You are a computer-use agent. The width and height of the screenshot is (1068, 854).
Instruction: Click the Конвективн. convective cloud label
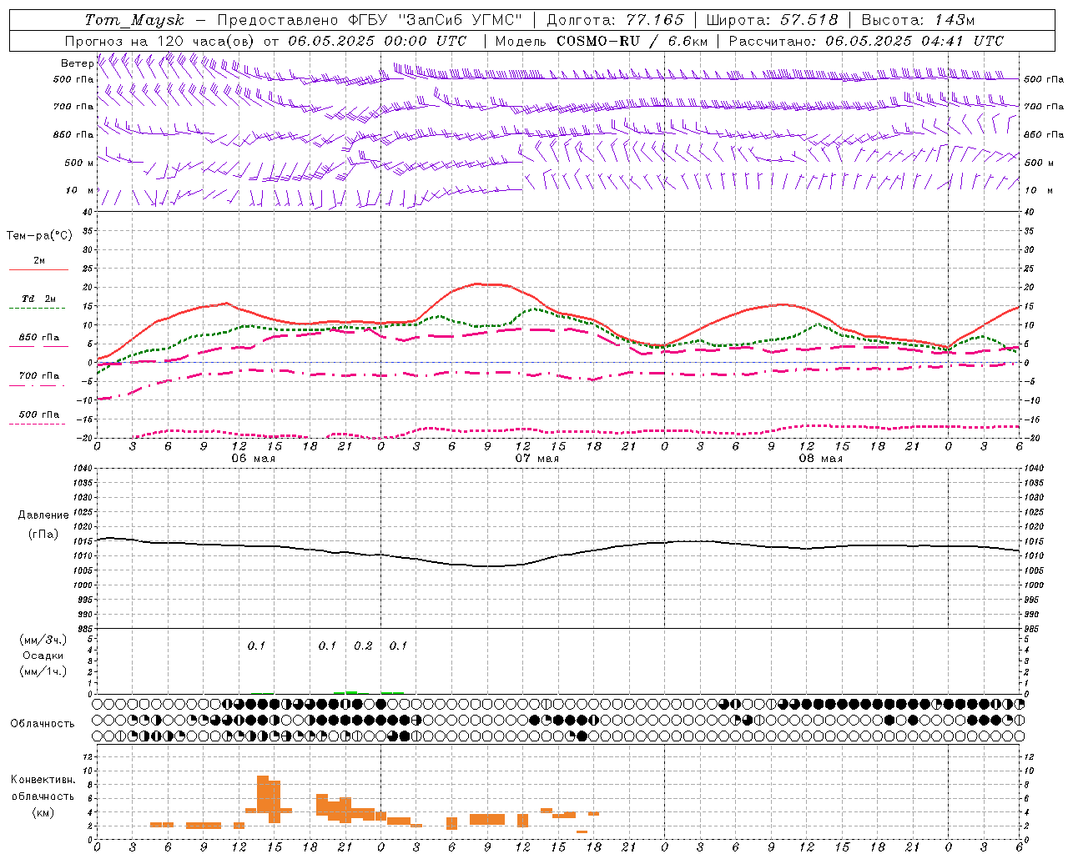pos(43,780)
